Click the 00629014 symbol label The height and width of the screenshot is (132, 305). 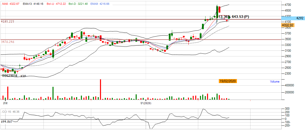pos(14,76)
